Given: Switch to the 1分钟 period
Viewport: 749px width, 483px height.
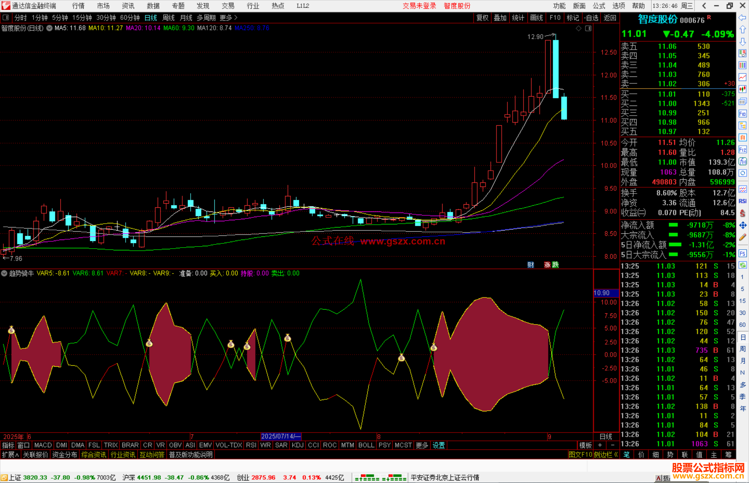Looking at the screenshot, I should [x=40, y=18].
